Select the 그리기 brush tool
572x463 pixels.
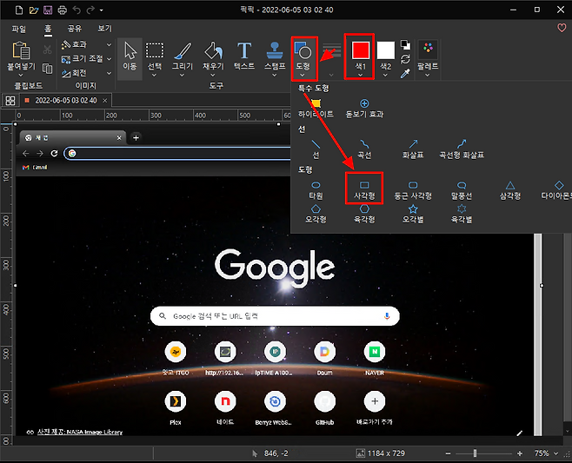(183, 57)
